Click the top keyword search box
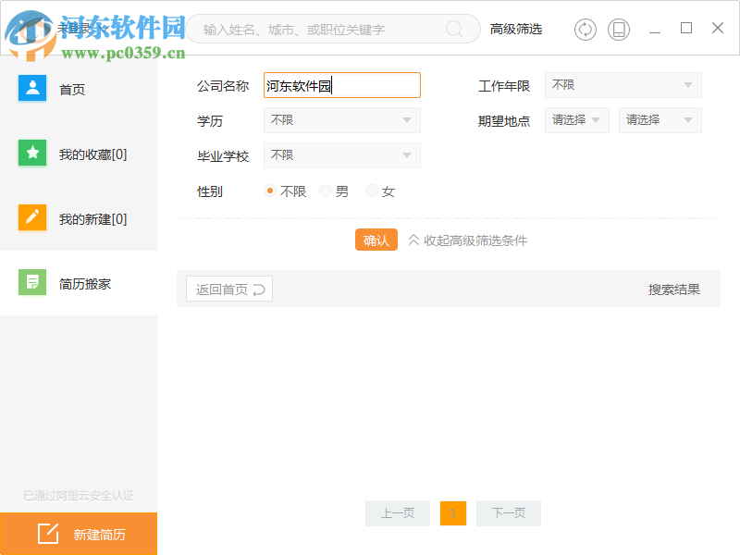This screenshot has height=555, width=740. click(333, 30)
